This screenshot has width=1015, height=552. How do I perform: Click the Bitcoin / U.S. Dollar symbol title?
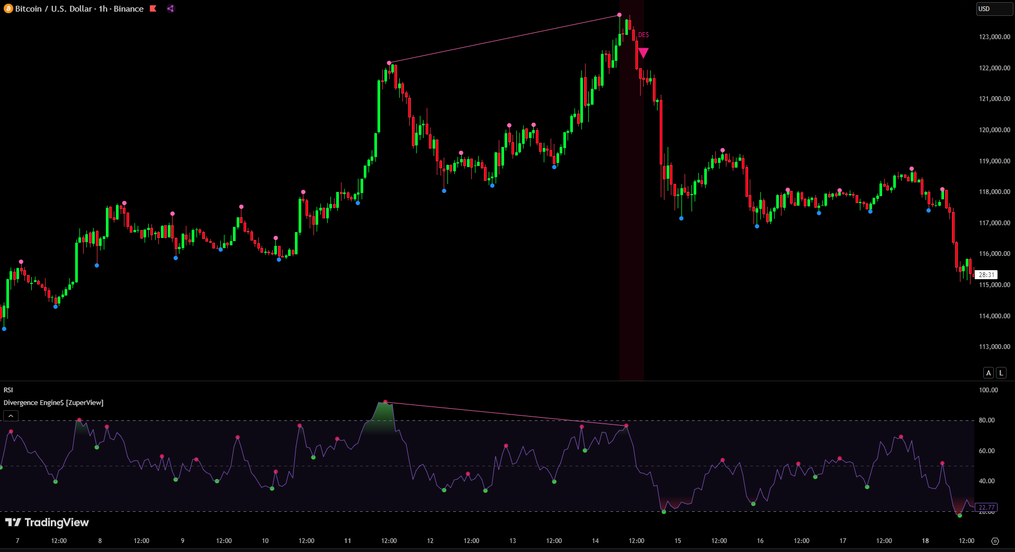pyautogui.click(x=79, y=9)
